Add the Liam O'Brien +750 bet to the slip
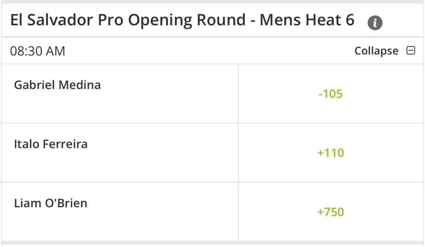 pyautogui.click(x=330, y=212)
